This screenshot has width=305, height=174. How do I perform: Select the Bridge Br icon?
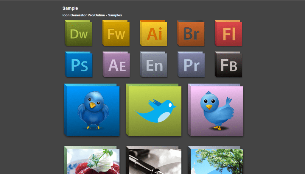click(191, 33)
